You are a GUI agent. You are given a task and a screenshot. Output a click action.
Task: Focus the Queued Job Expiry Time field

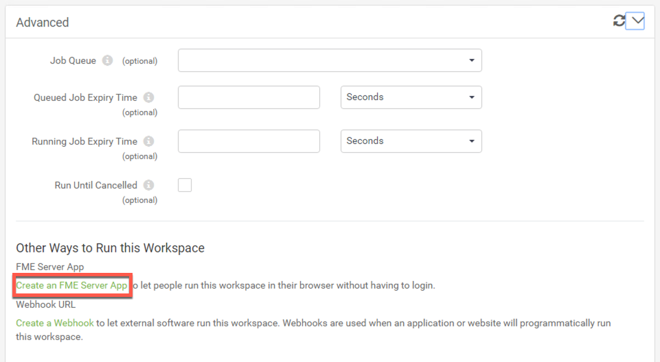(249, 97)
